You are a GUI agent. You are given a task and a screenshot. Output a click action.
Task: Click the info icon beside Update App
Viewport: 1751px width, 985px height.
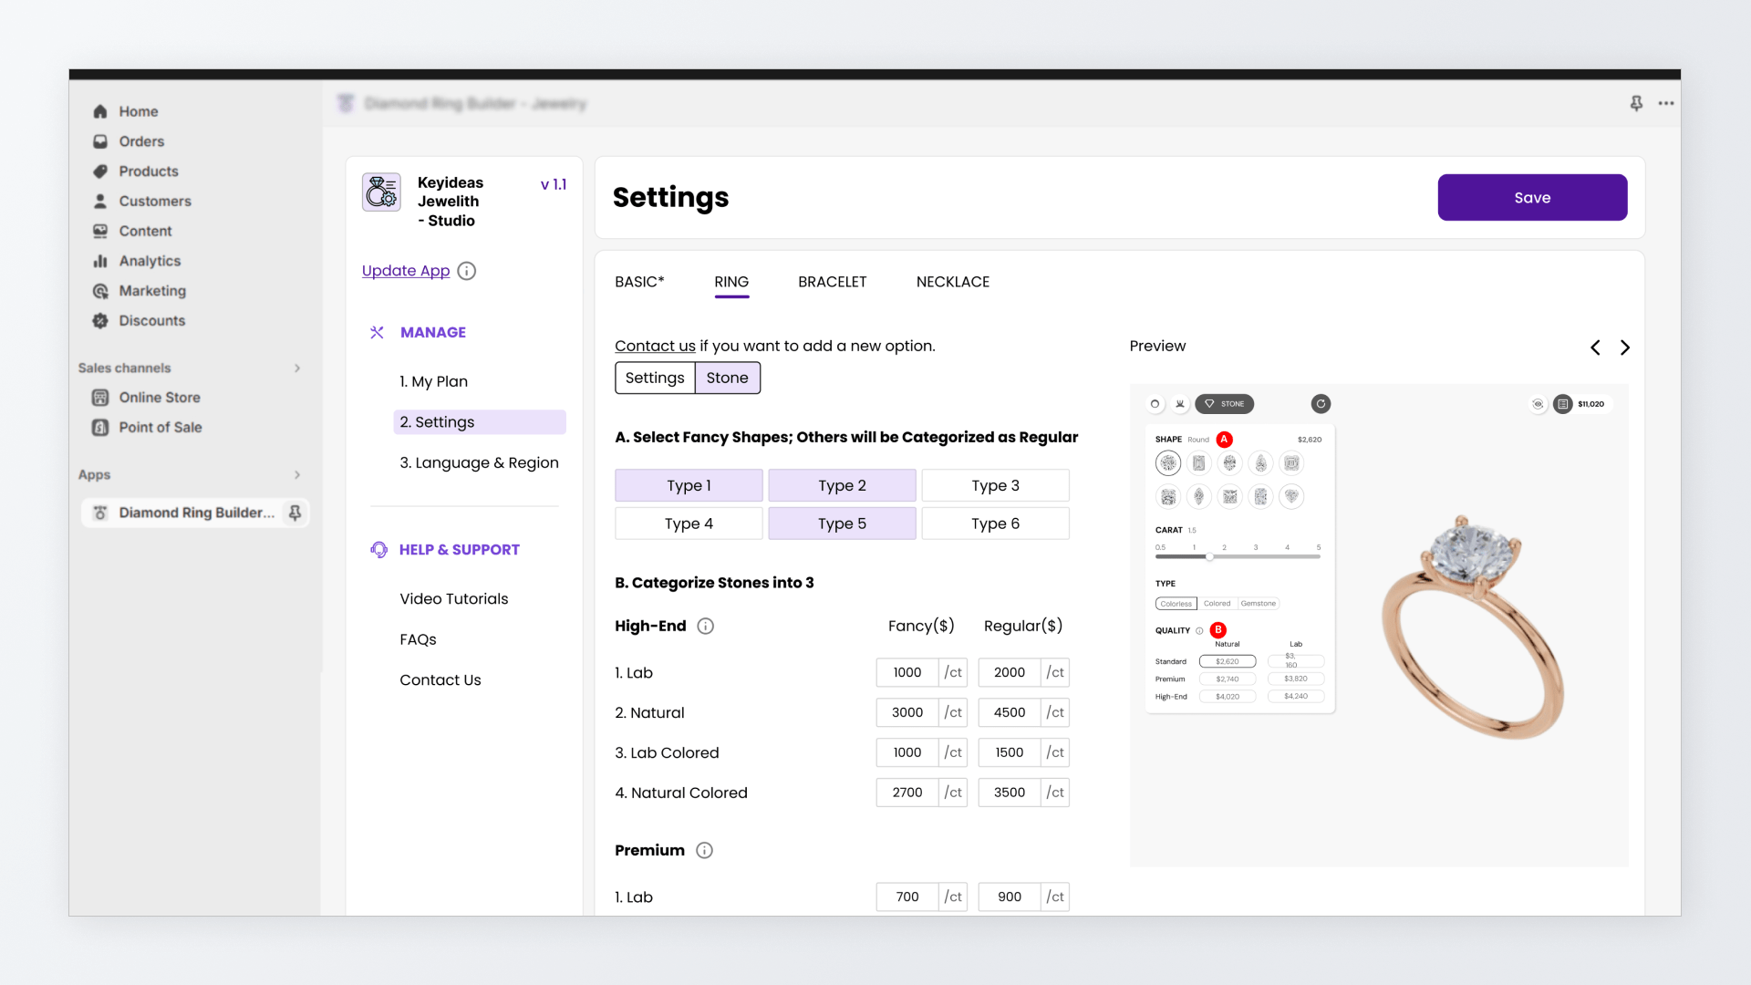(x=467, y=271)
